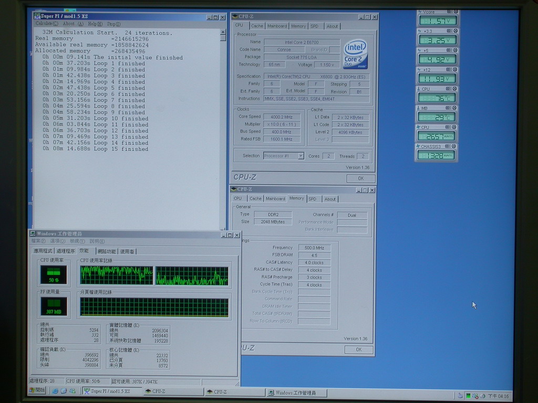Switch to Mainboard tab in lower CPU-Z memory window
538x403 pixels.
coord(275,199)
